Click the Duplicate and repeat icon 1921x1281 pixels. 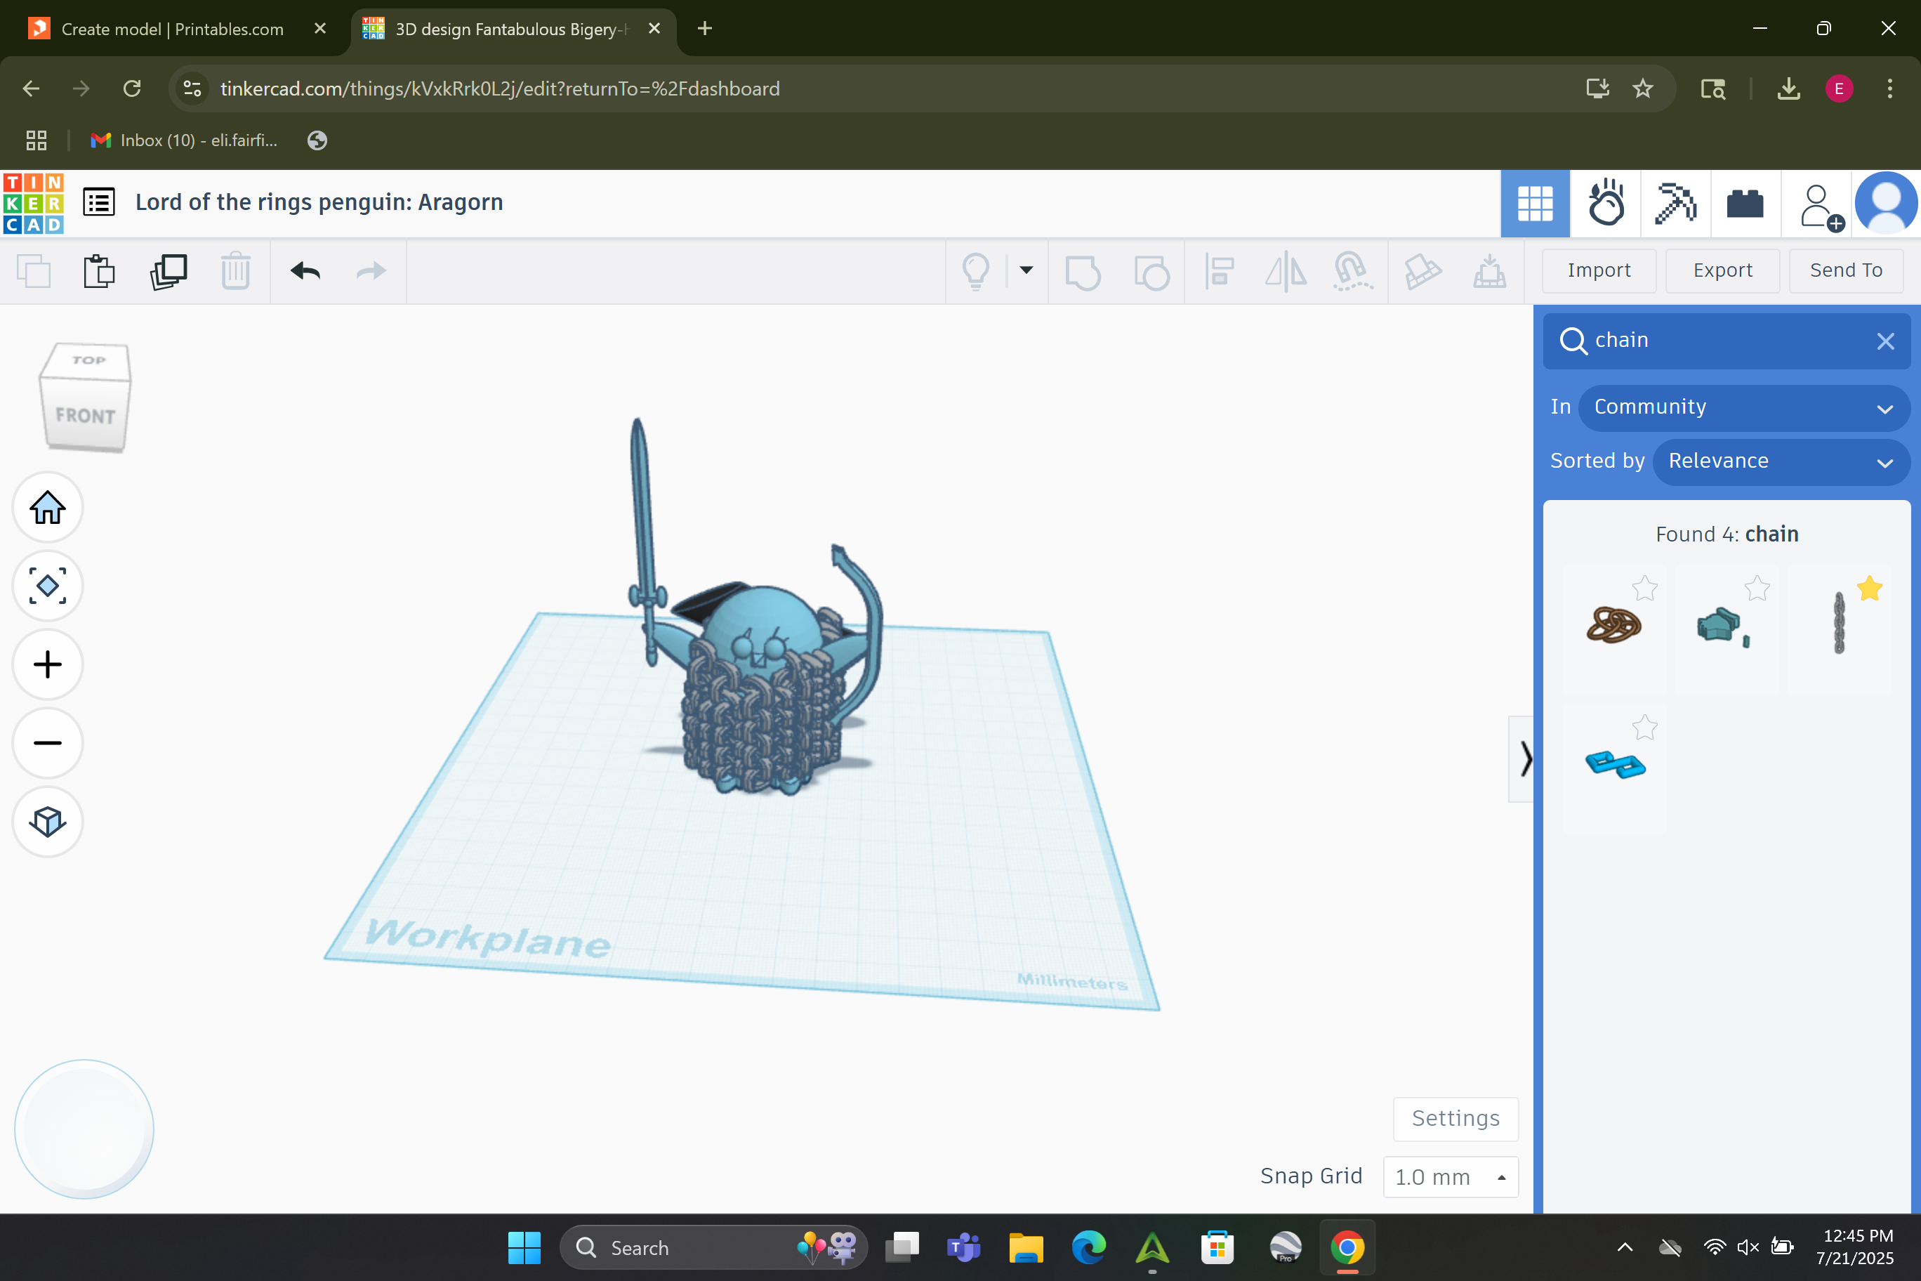169,271
